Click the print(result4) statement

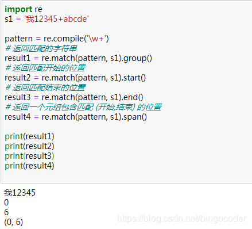[x=29, y=166]
